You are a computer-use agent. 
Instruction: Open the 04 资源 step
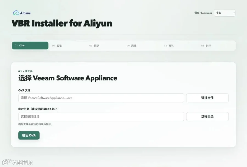[x=131, y=46]
